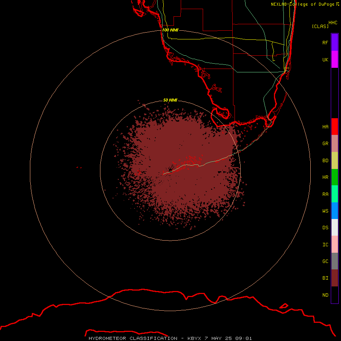Click the [CLAS] units label
The width and height of the screenshot is (341, 341).
pyautogui.click(x=320, y=26)
